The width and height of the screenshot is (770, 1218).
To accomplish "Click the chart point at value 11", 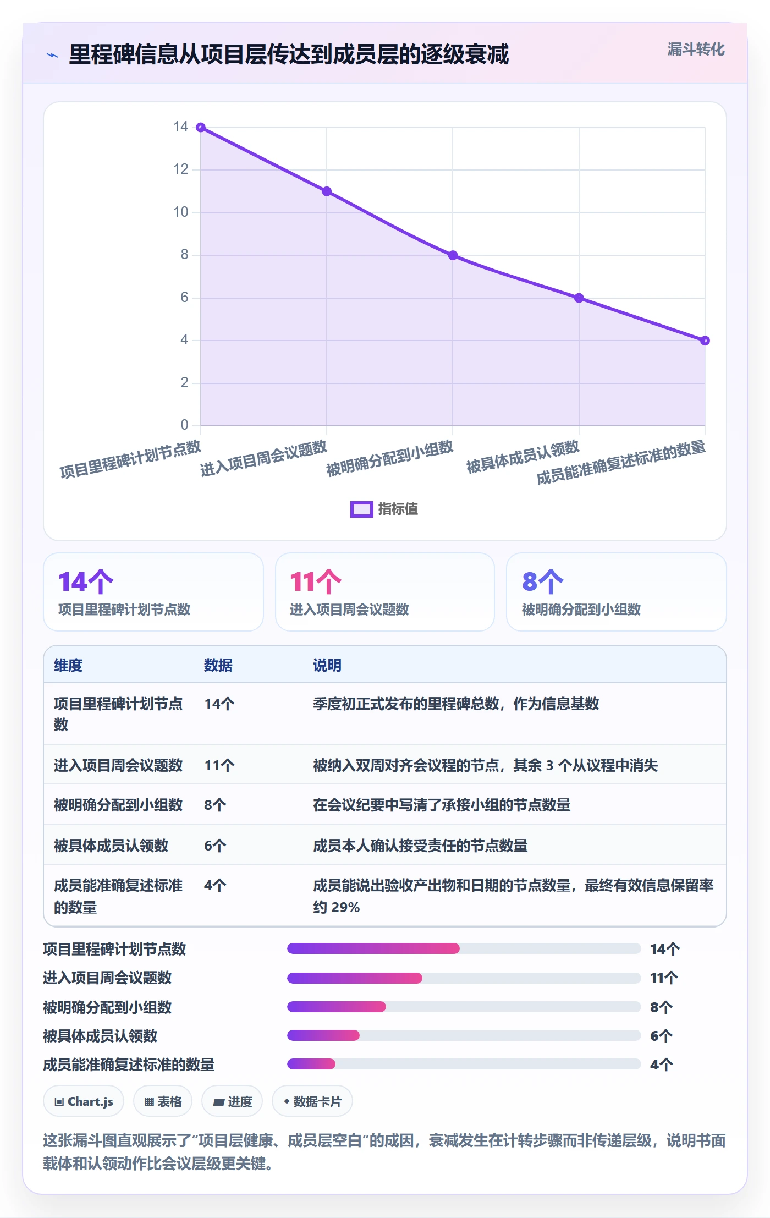I will click(x=327, y=191).
